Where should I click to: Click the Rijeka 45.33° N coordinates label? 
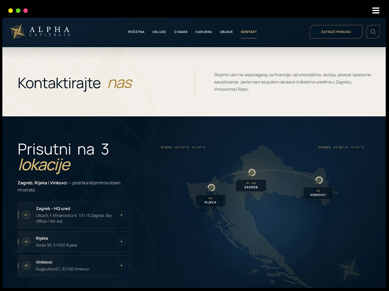pos(183,147)
